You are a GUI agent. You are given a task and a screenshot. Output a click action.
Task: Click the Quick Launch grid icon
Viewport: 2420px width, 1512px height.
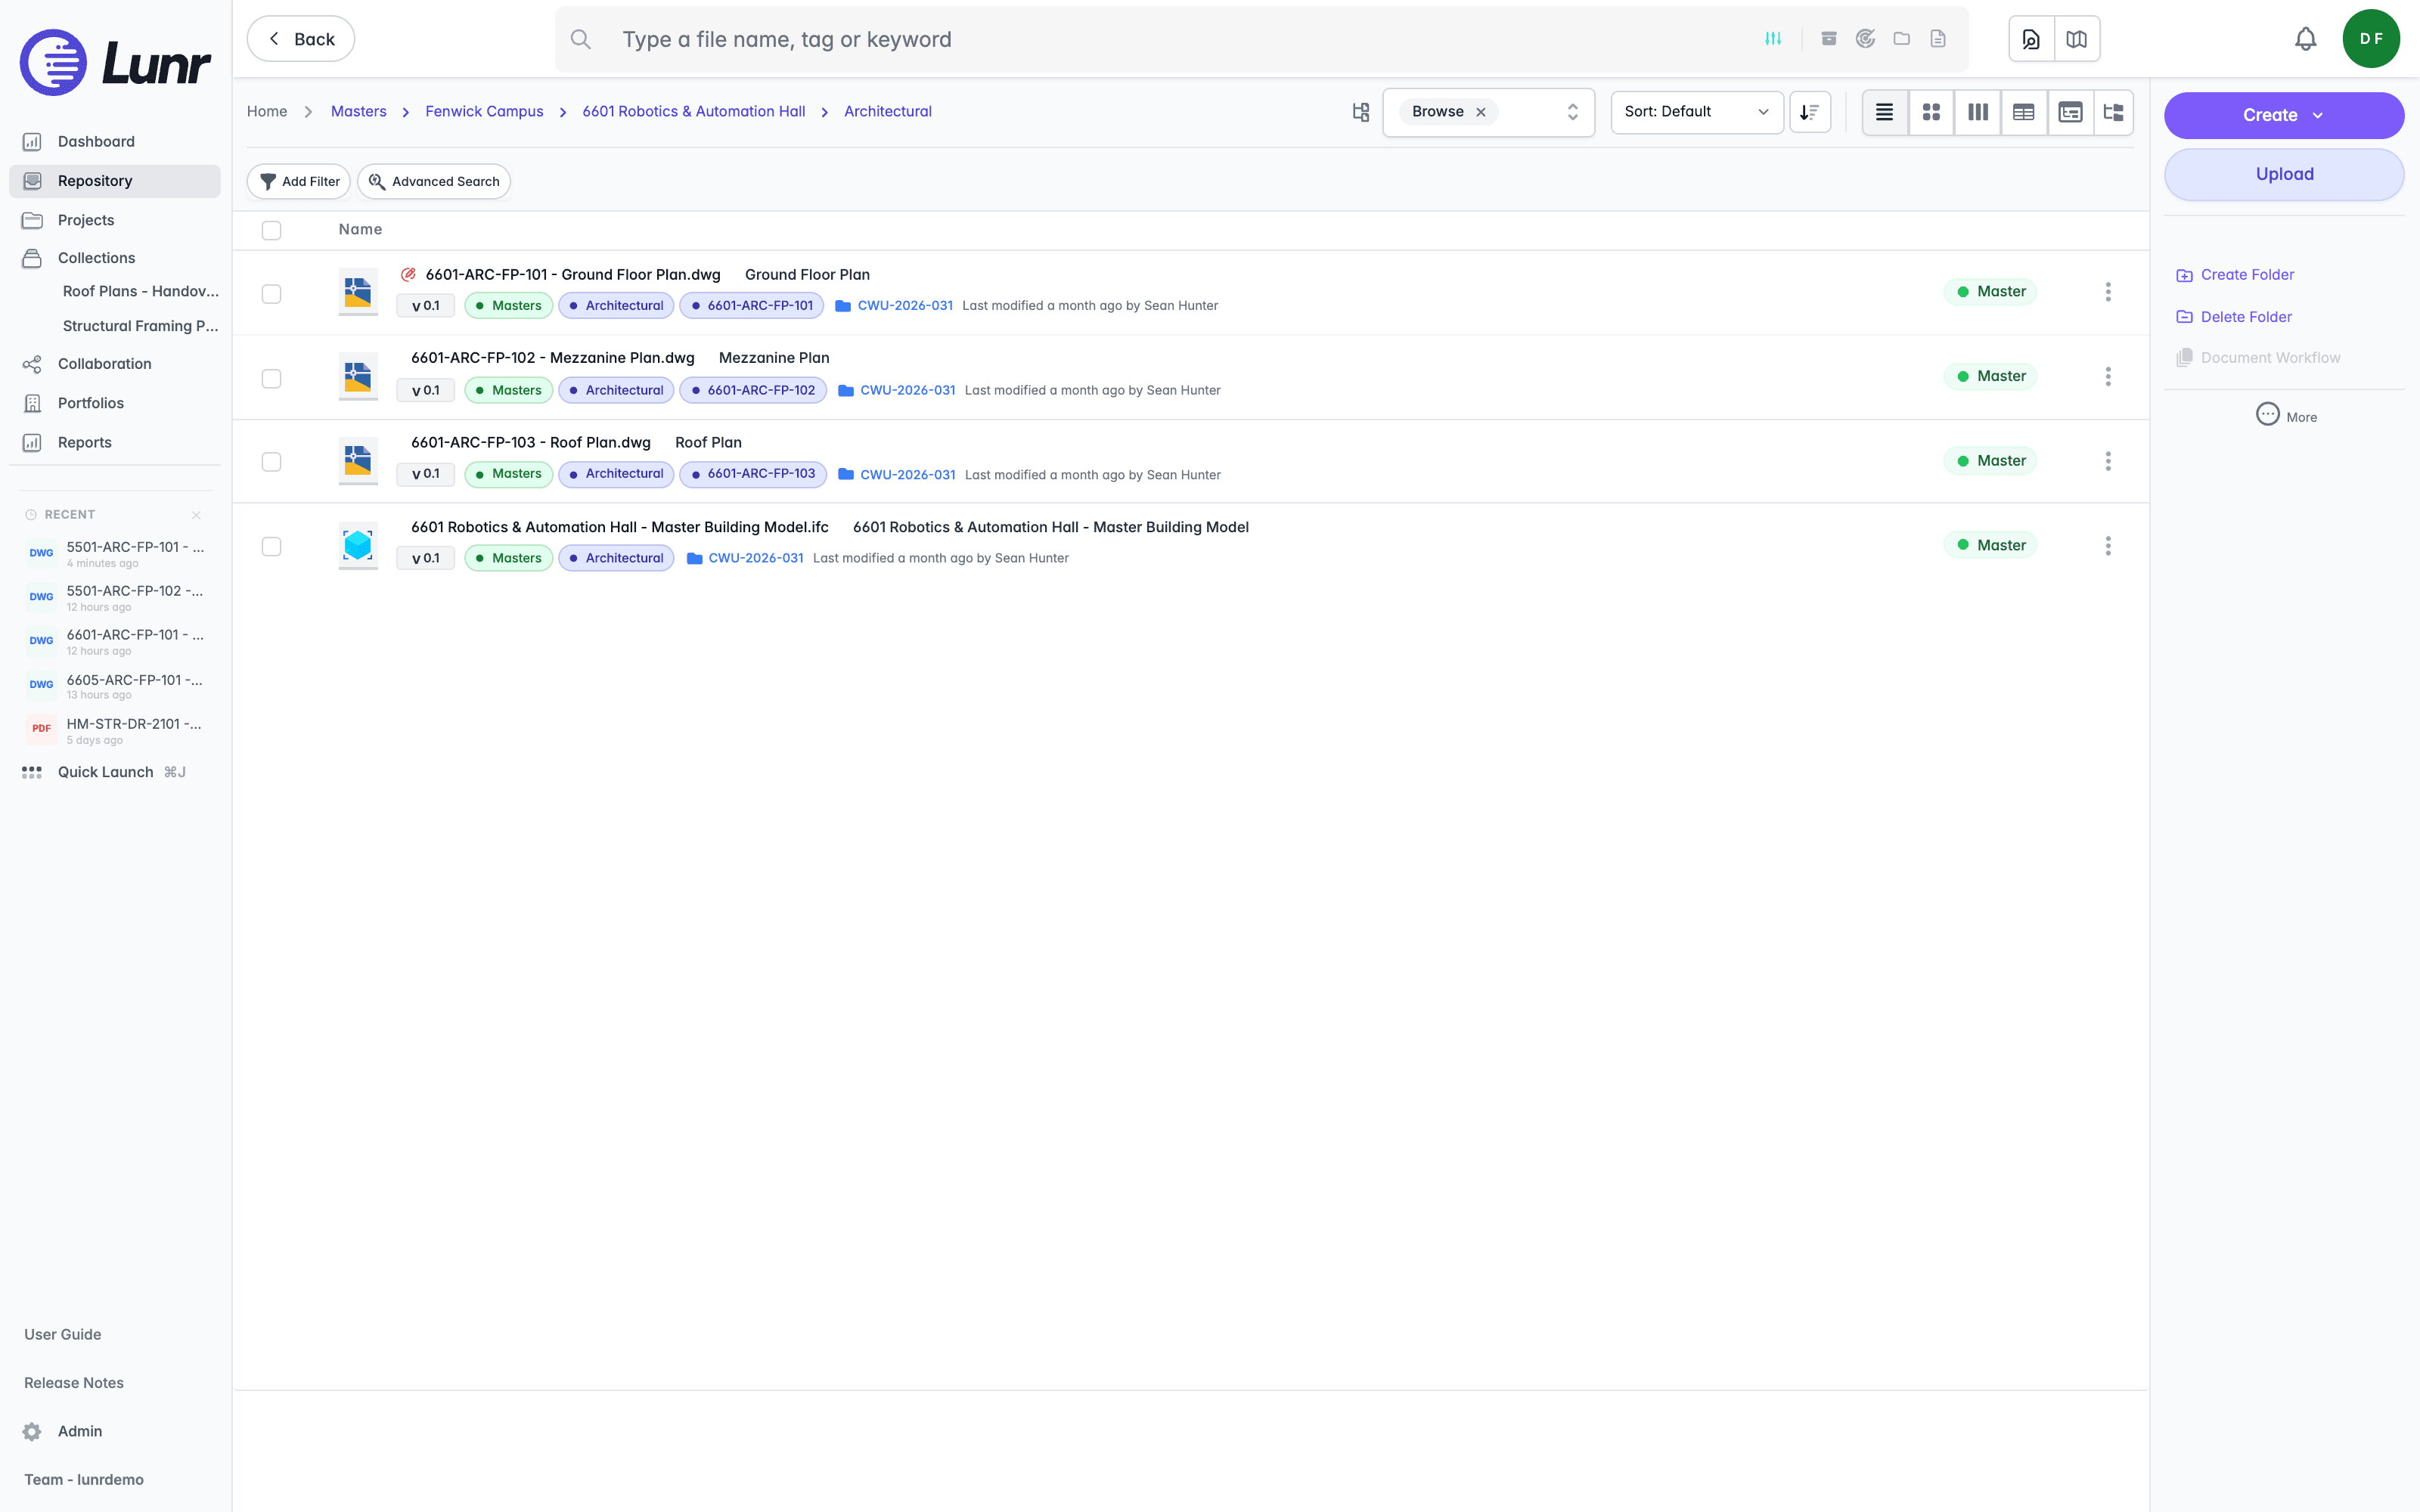pos(32,772)
